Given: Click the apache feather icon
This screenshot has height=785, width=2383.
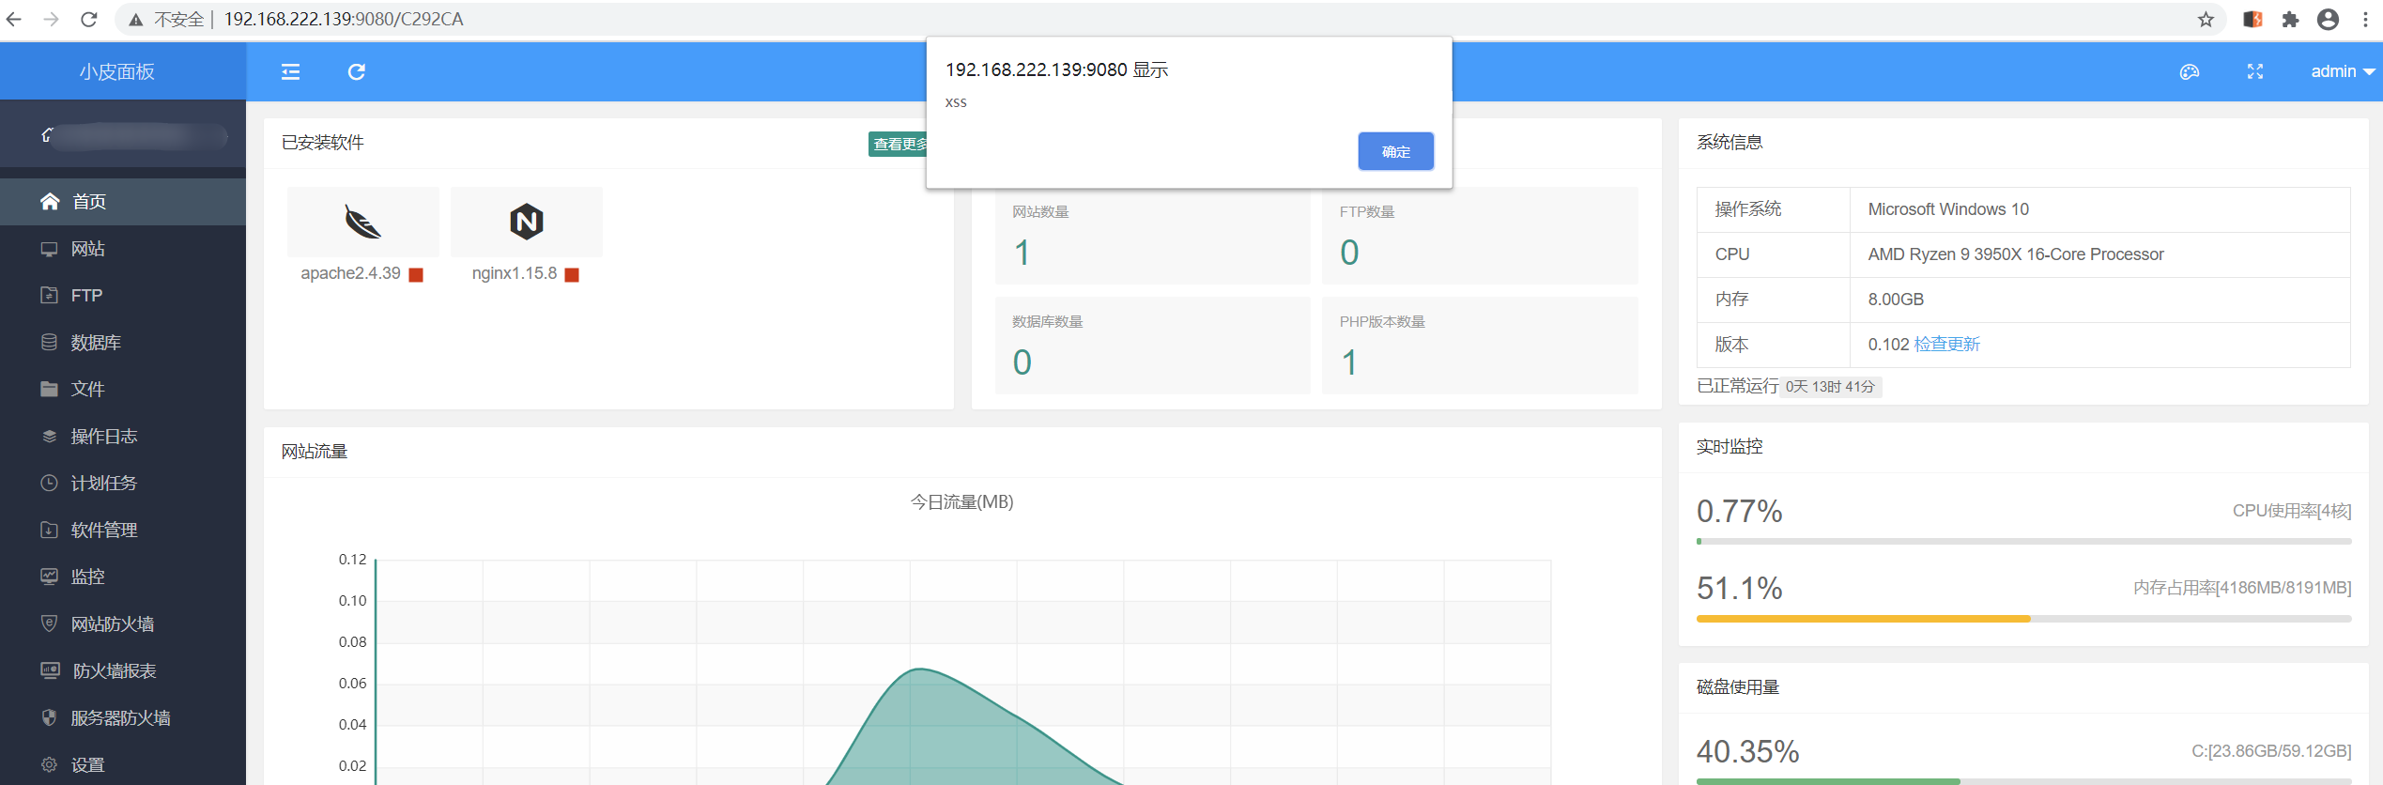Looking at the screenshot, I should coord(362,222).
